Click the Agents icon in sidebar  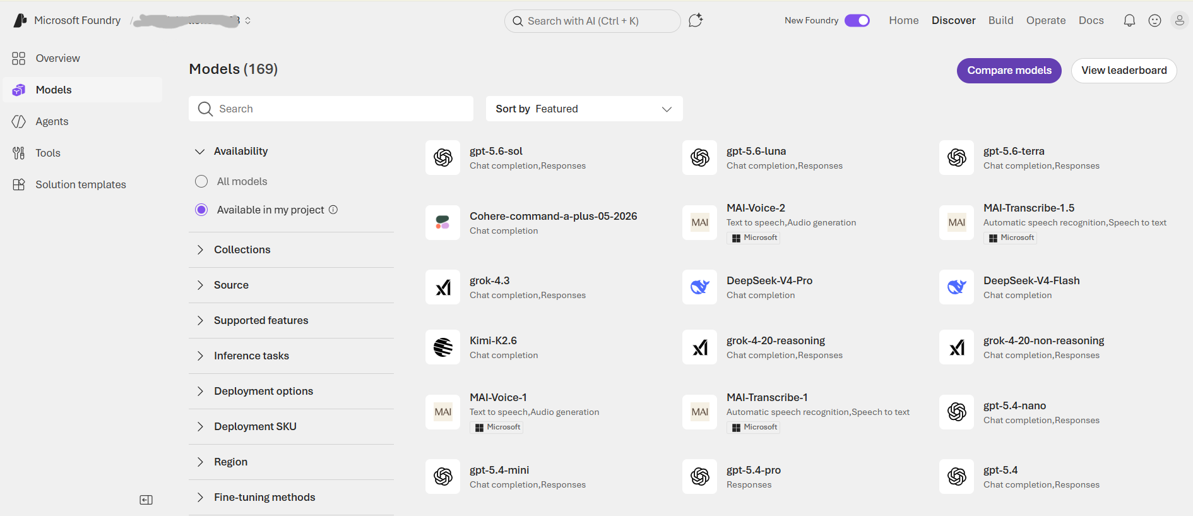19,121
